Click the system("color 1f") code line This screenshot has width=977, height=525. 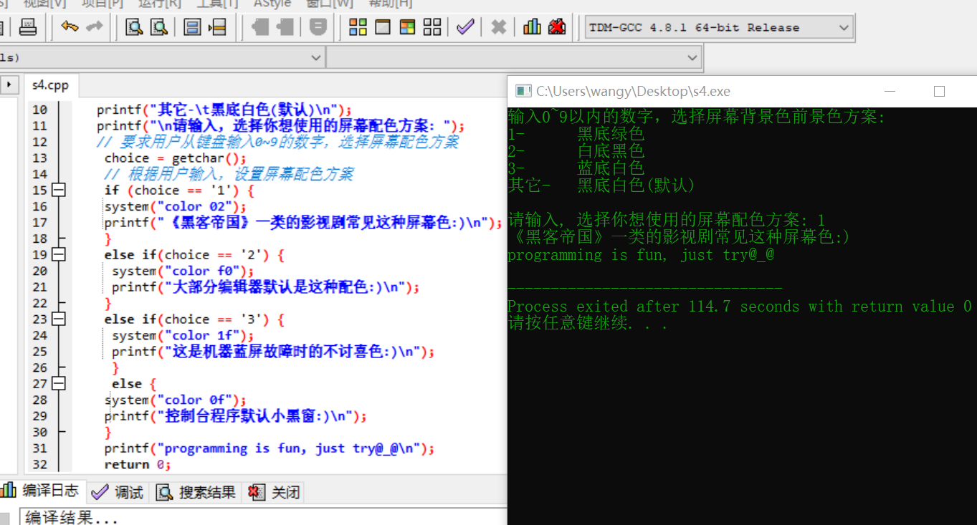click(183, 336)
